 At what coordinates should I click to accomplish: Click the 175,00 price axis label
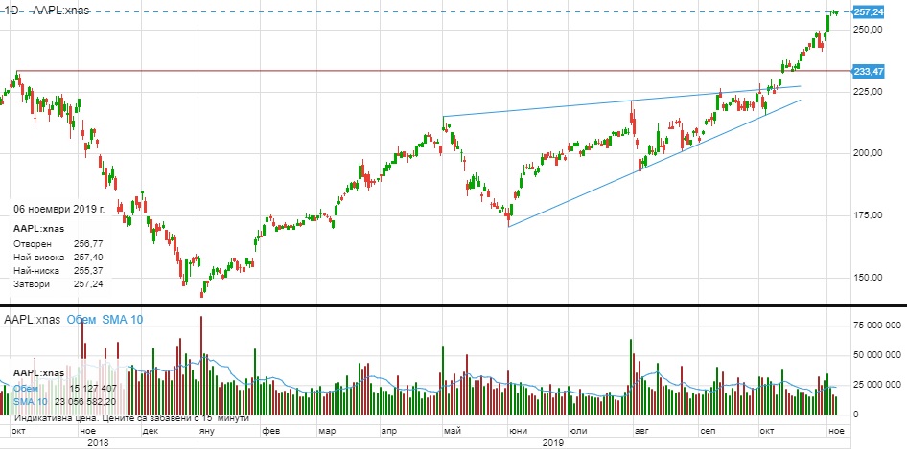869,215
